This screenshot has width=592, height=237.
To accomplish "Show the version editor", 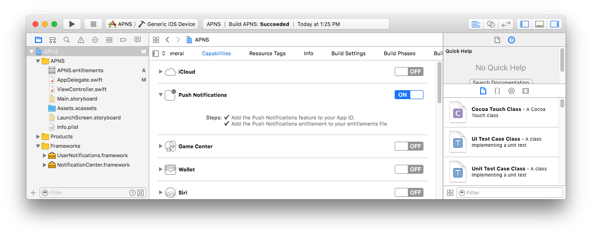I will point(506,24).
